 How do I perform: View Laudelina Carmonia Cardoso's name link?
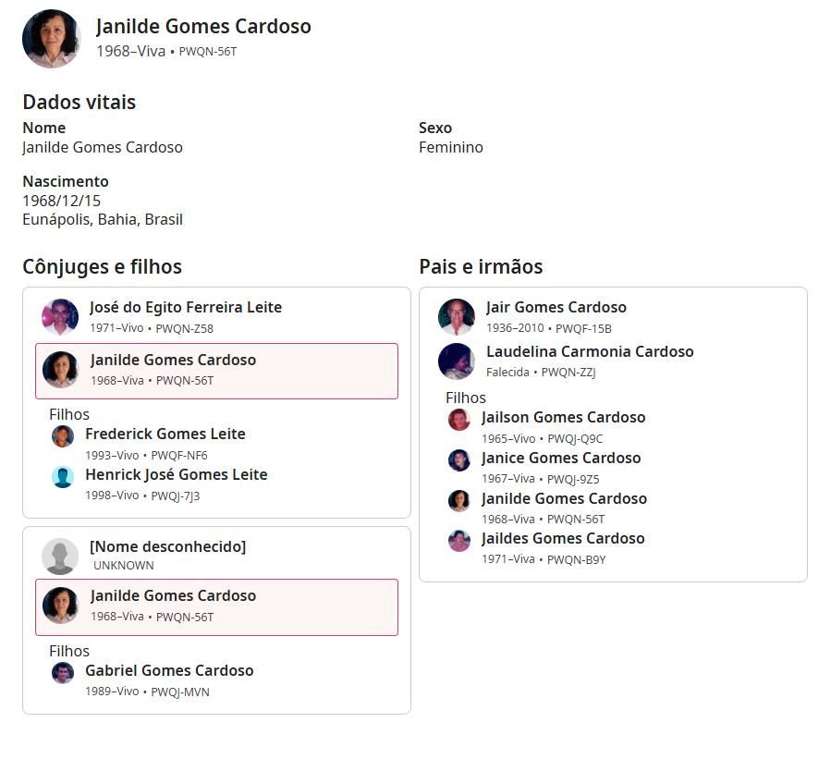pyautogui.click(x=589, y=352)
